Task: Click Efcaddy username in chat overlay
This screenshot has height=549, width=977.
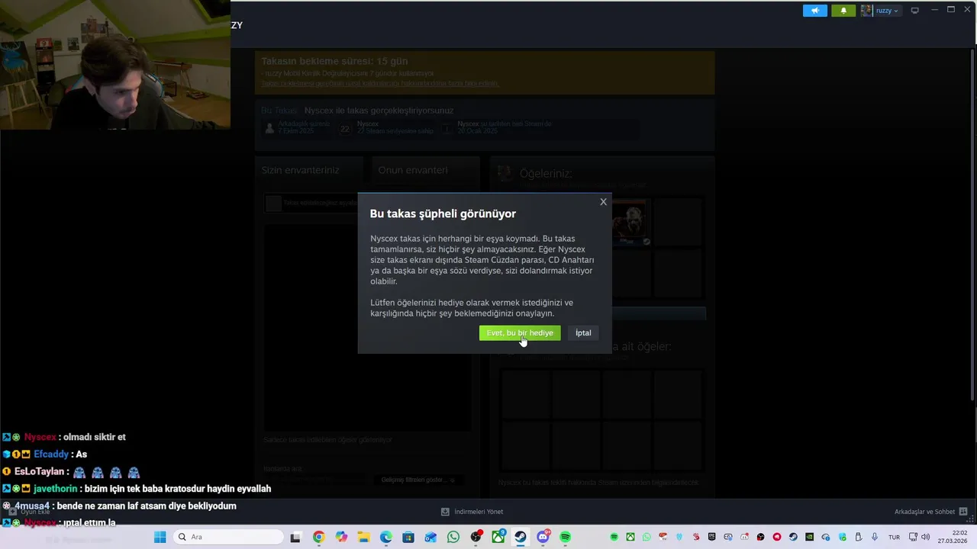Action: (x=51, y=454)
